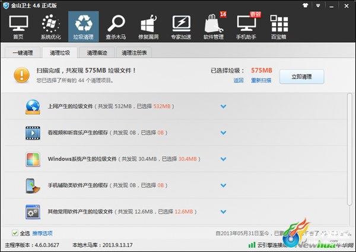The image size is (356, 252).
Task: Open 查杀木马 magnifier icon
Action: [116, 27]
